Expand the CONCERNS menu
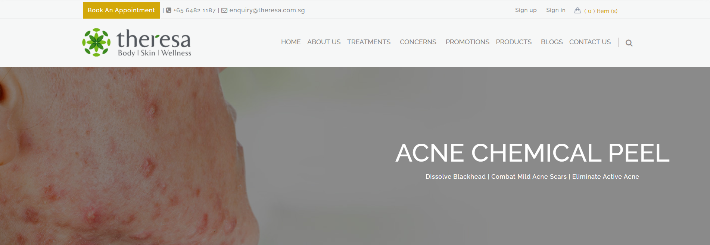The height and width of the screenshot is (245, 710). [418, 42]
